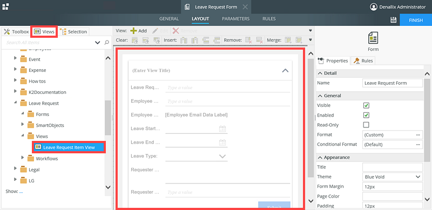The image size is (432, 210).
Task: Add a view with the plus icon
Action: pos(133,31)
